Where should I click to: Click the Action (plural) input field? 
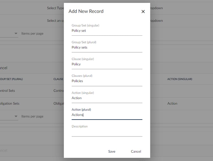[107, 115]
